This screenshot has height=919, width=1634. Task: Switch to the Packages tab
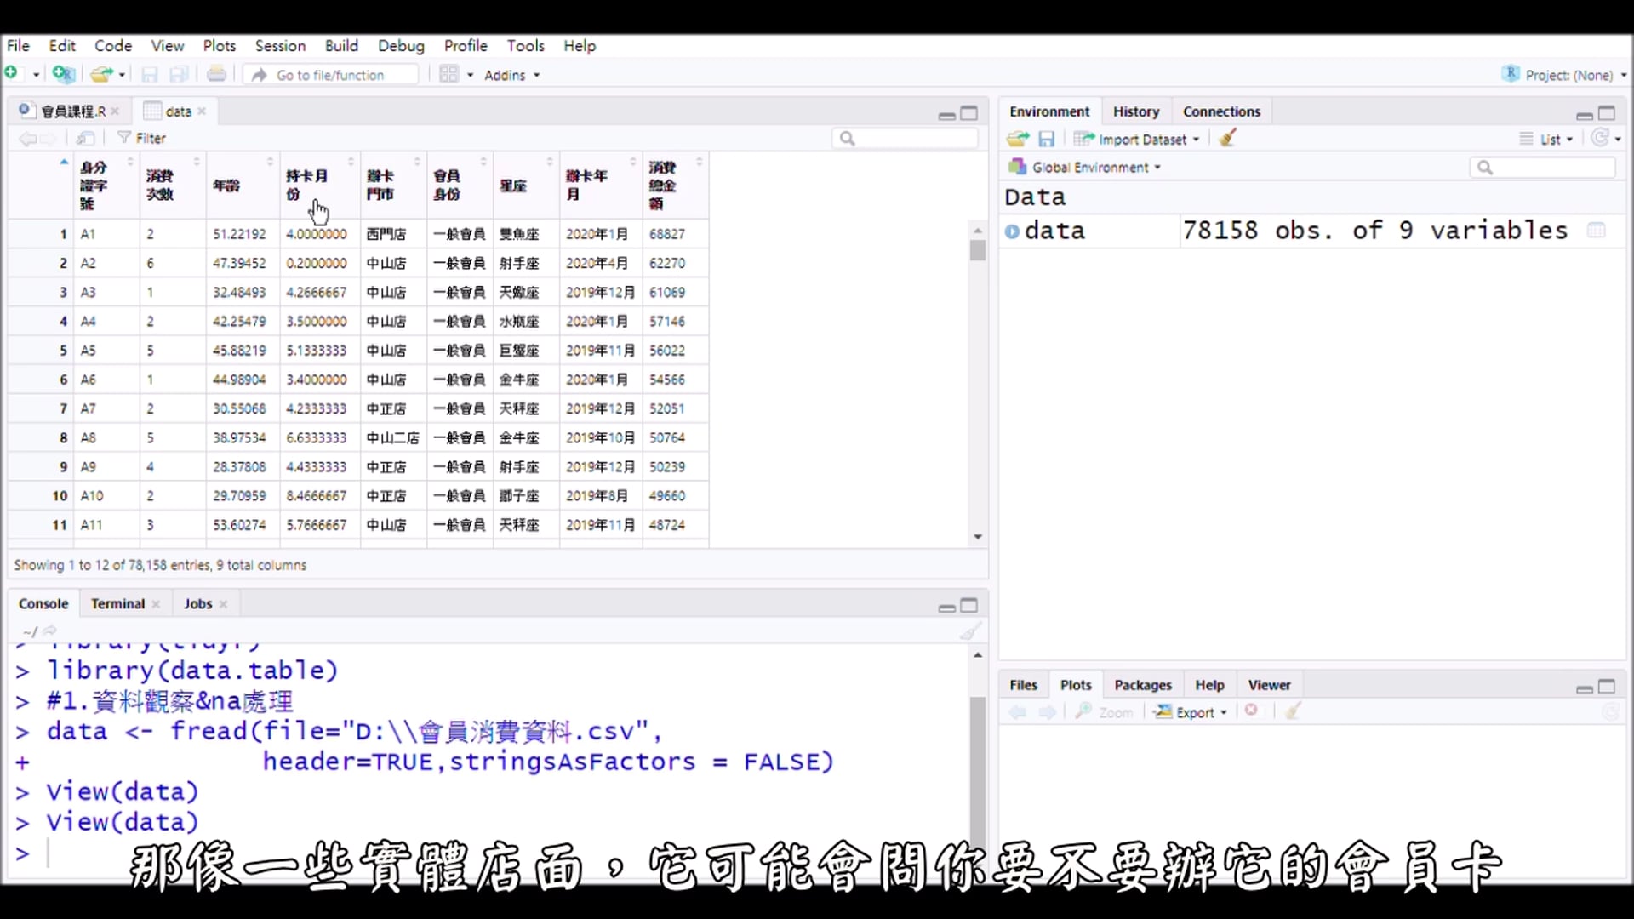[1142, 685]
